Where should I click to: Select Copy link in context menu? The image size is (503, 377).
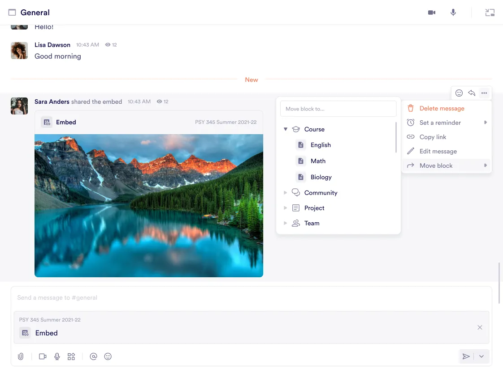pyautogui.click(x=433, y=137)
